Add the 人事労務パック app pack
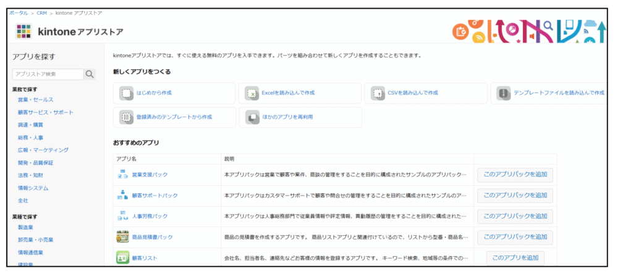 [x=515, y=216]
